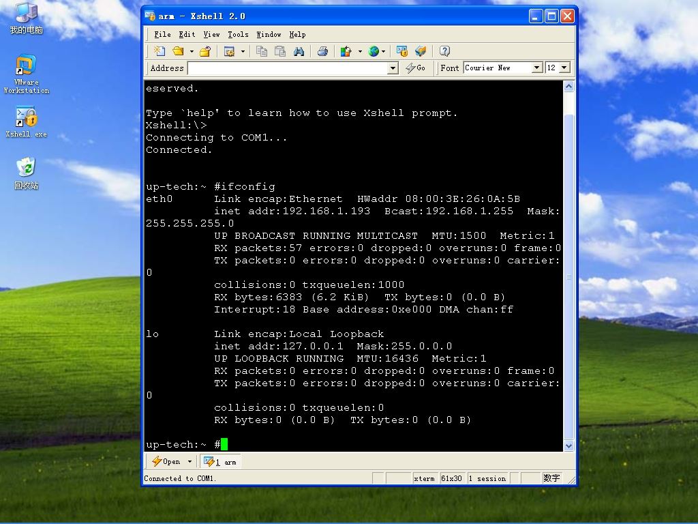Click the terminal scrollbar up arrow

point(568,87)
